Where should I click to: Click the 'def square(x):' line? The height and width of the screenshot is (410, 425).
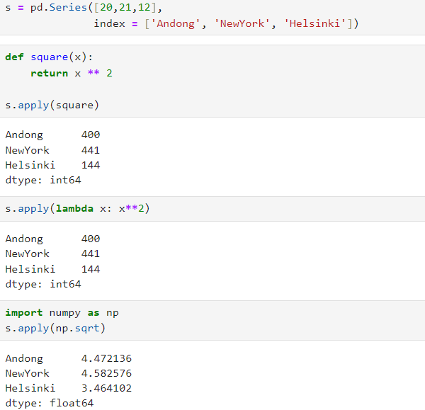pos(49,57)
